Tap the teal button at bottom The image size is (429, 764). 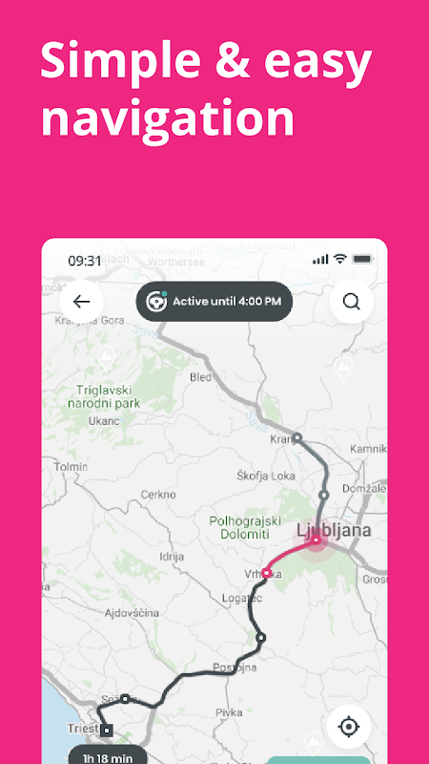(x=318, y=760)
